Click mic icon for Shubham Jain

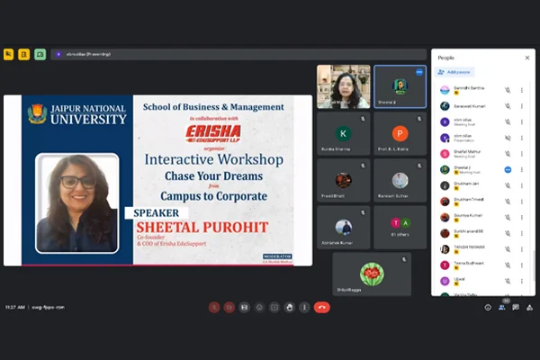click(x=508, y=185)
